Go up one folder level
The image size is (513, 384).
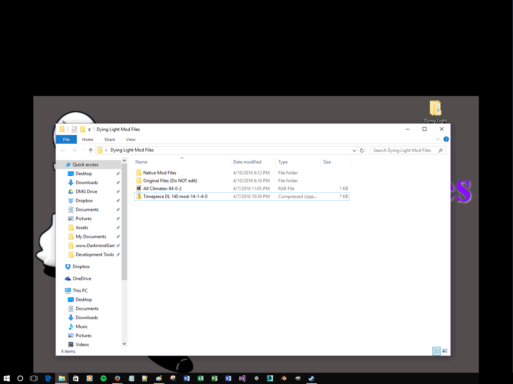(91, 150)
